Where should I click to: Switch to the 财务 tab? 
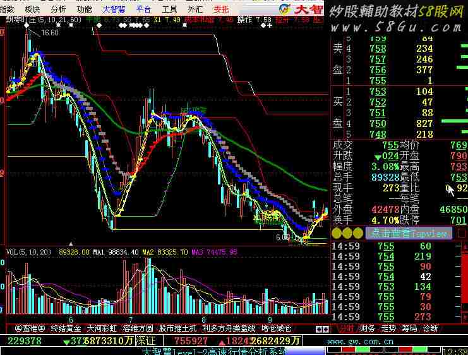coord(367,328)
